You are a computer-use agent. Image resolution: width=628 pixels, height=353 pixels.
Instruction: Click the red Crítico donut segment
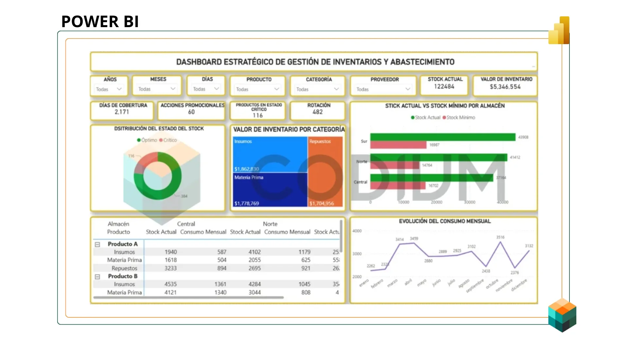pos(144,162)
